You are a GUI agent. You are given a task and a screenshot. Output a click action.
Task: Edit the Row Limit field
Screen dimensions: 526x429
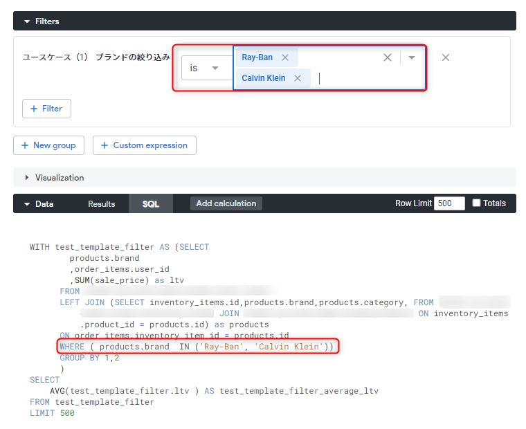[x=449, y=203]
